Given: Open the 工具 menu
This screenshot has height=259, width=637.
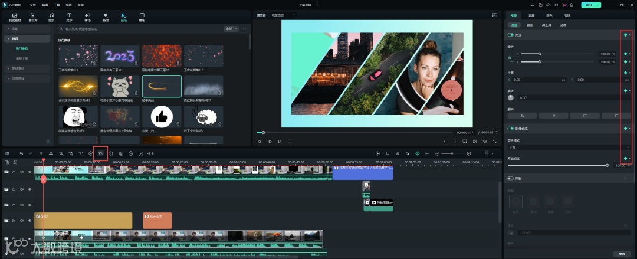Looking at the screenshot, I should (57, 5).
